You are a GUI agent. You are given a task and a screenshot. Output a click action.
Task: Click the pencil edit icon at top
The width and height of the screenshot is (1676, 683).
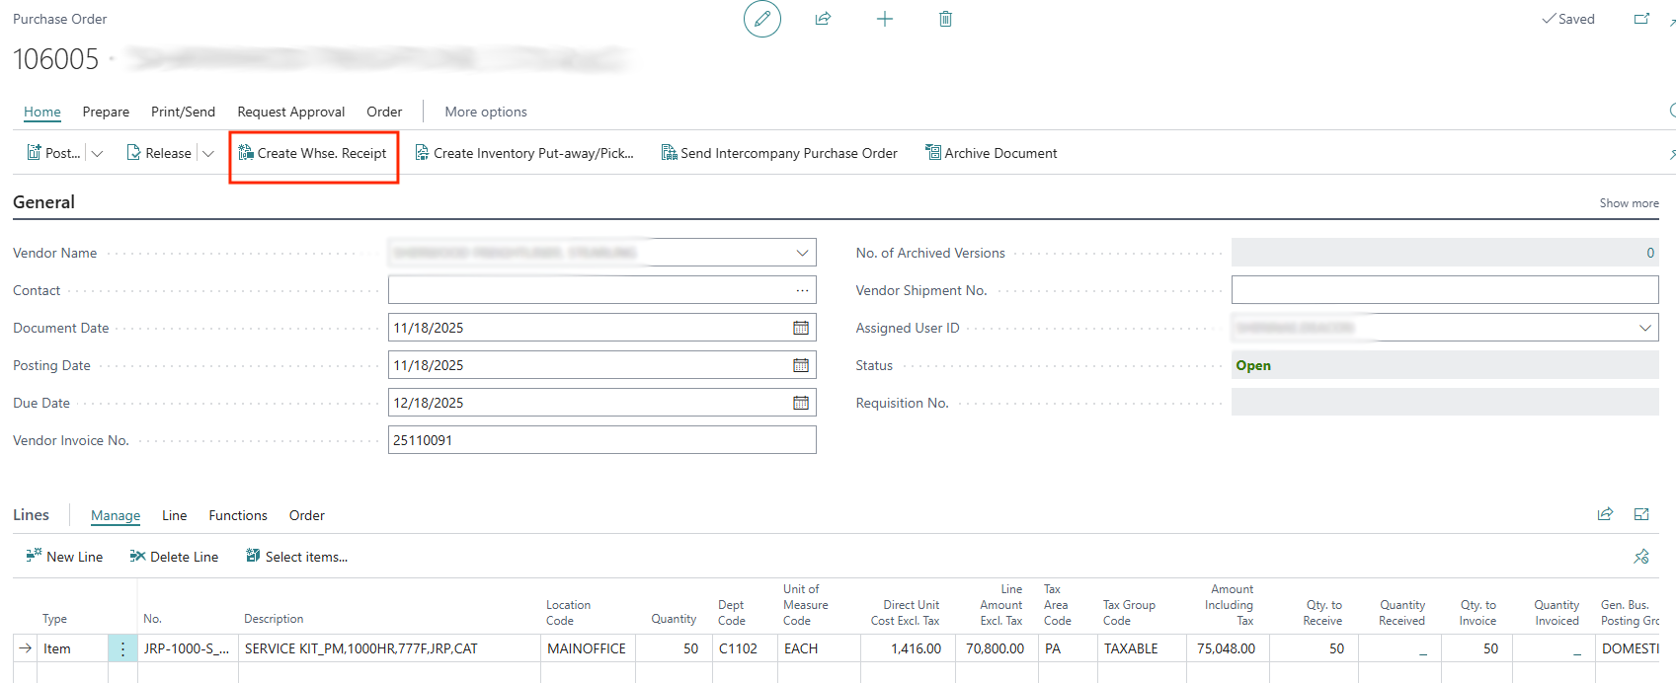(761, 19)
